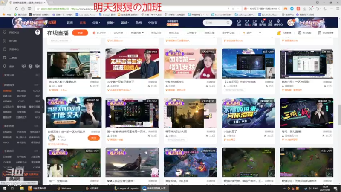Screen dimensions: 341x192
Task: Open 客户端 client download icon
Action: [263, 23]
